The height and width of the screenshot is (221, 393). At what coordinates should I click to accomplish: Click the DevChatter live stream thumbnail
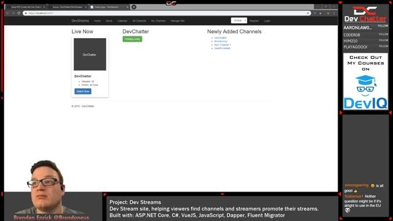[90, 54]
